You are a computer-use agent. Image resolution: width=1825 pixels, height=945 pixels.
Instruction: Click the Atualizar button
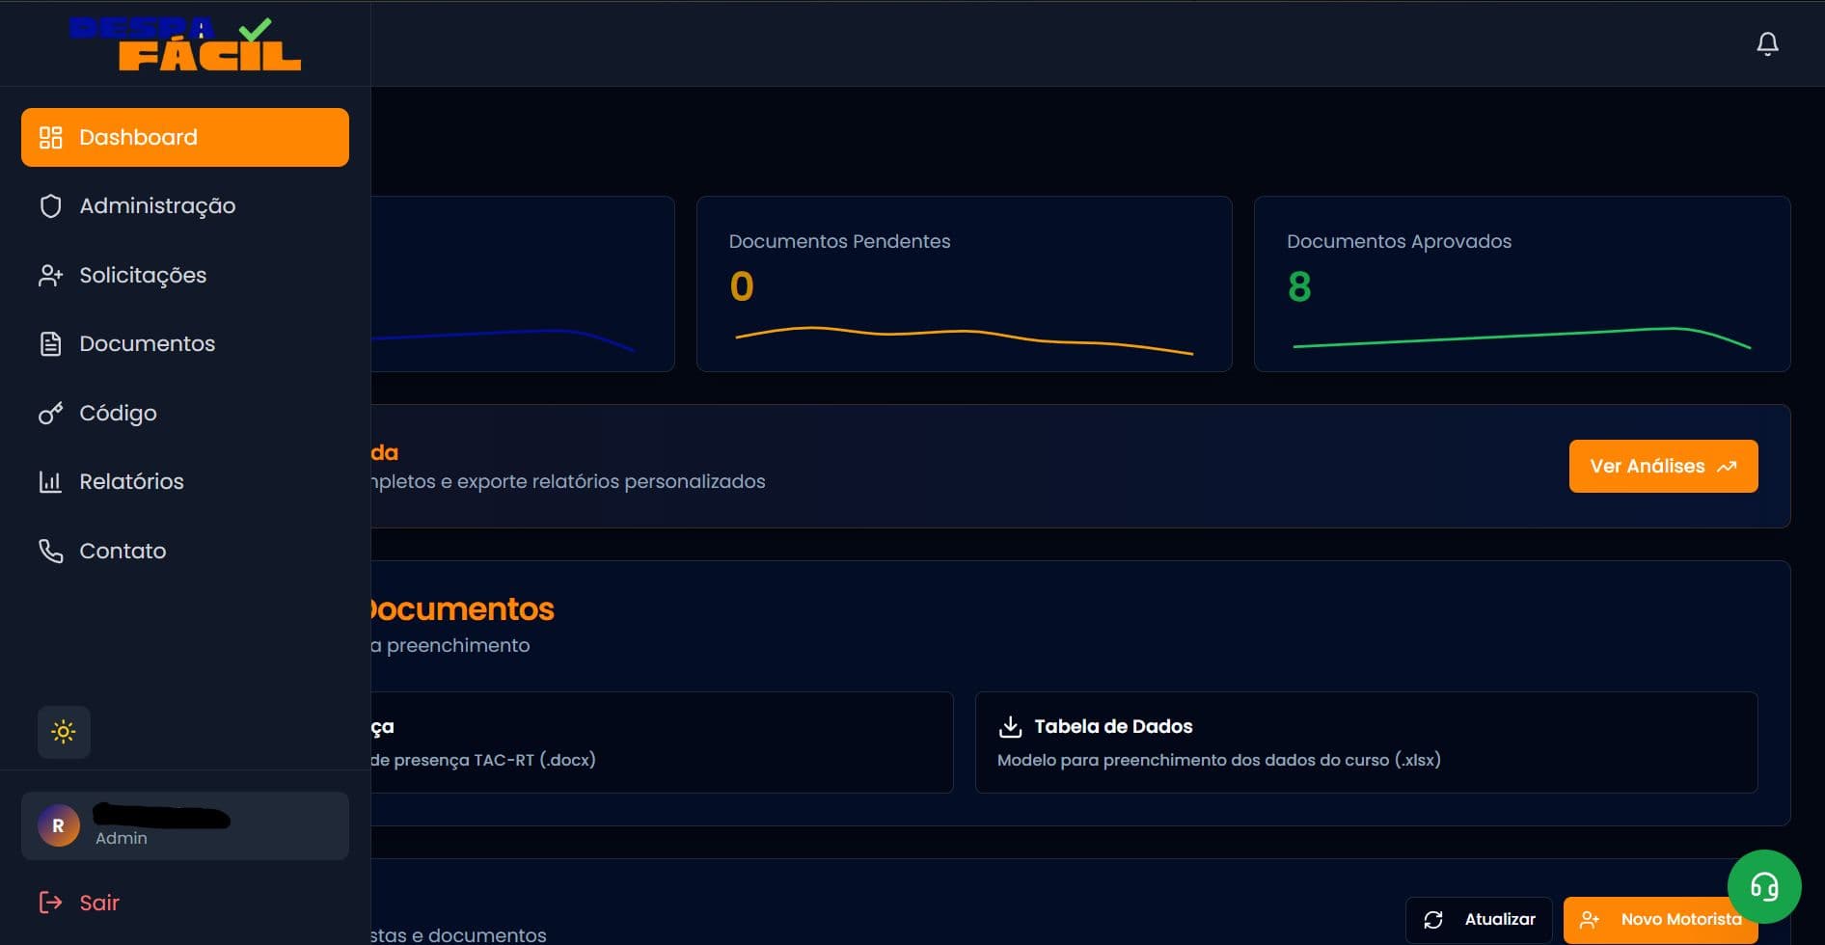[x=1478, y=920]
